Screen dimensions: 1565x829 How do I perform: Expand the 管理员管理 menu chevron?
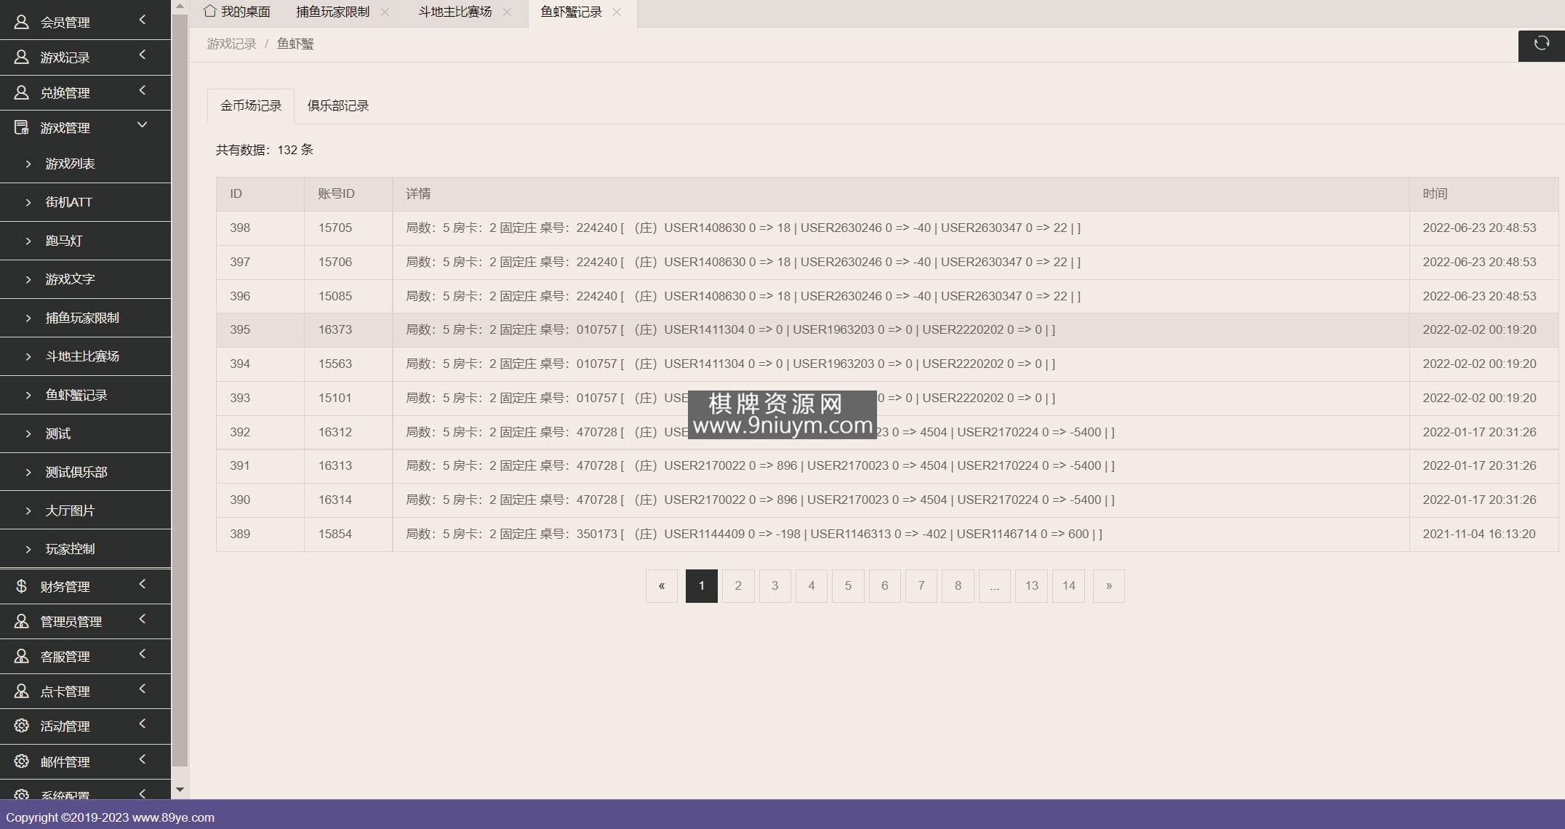(x=143, y=619)
